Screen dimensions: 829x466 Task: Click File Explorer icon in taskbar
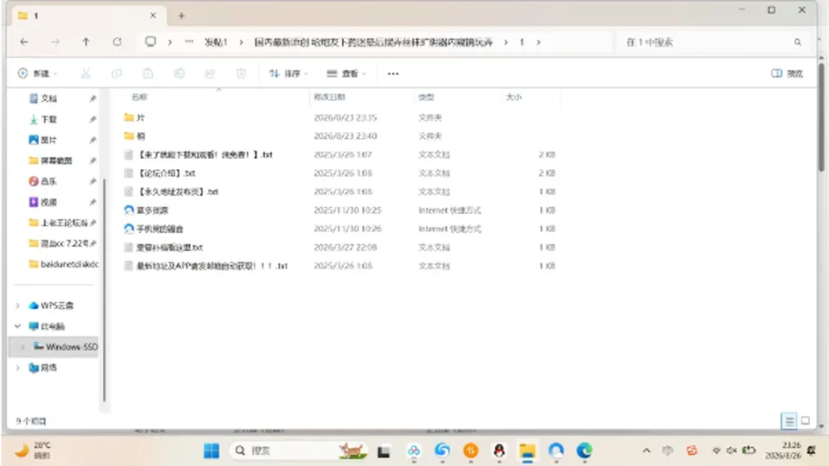[x=527, y=450]
